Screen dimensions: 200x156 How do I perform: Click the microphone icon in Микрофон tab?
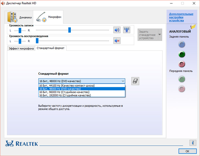[41, 17]
